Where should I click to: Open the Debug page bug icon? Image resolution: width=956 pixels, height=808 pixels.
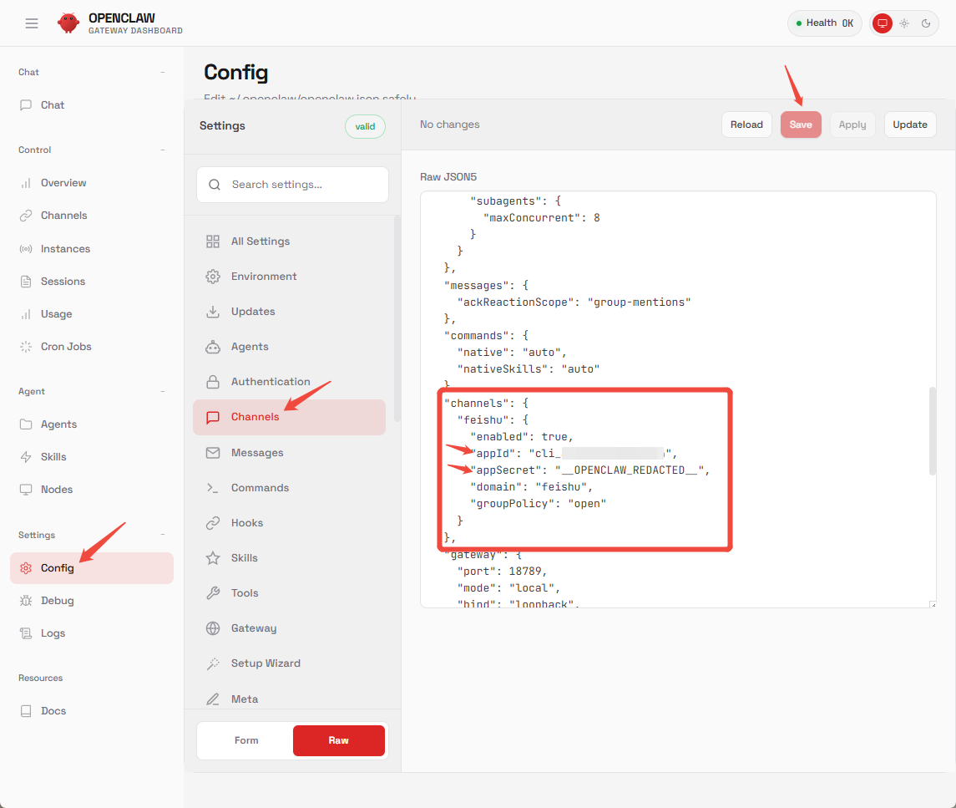(26, 601)
